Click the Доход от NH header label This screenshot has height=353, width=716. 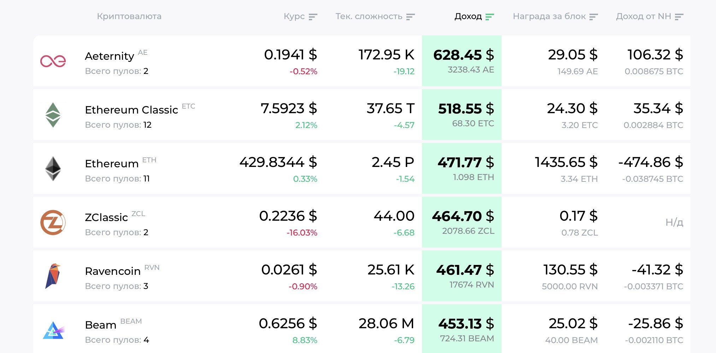pyautogui.click(x=644, y=16)
